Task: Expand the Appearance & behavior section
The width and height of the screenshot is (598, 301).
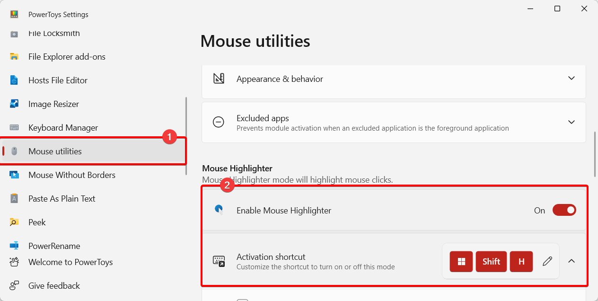Action: (572, 79)
